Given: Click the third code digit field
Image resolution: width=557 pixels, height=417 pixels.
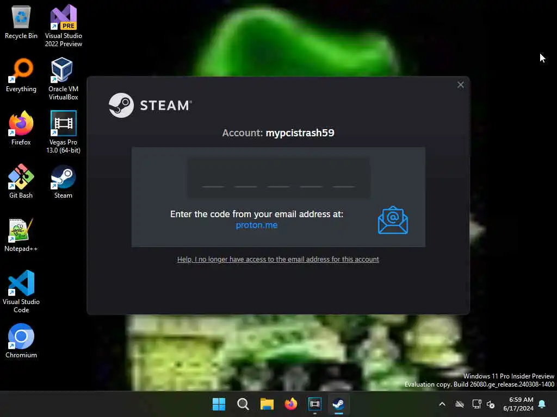Looking at the screenshot, I should (278, 178).
